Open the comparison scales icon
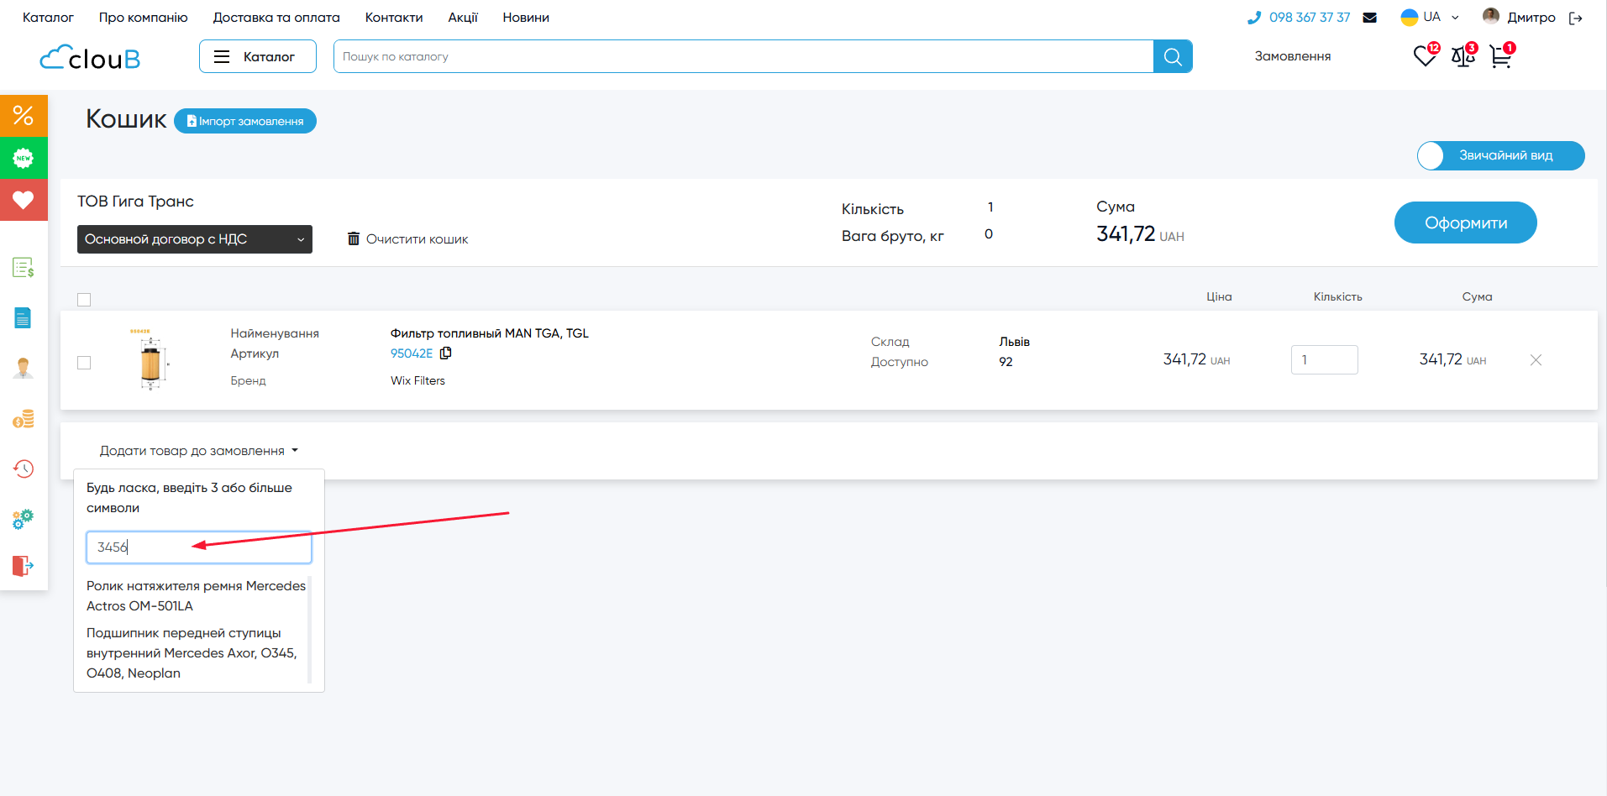Image resolution: width=1607 pixels, height=796 pixels. (x=1463, y=56)
